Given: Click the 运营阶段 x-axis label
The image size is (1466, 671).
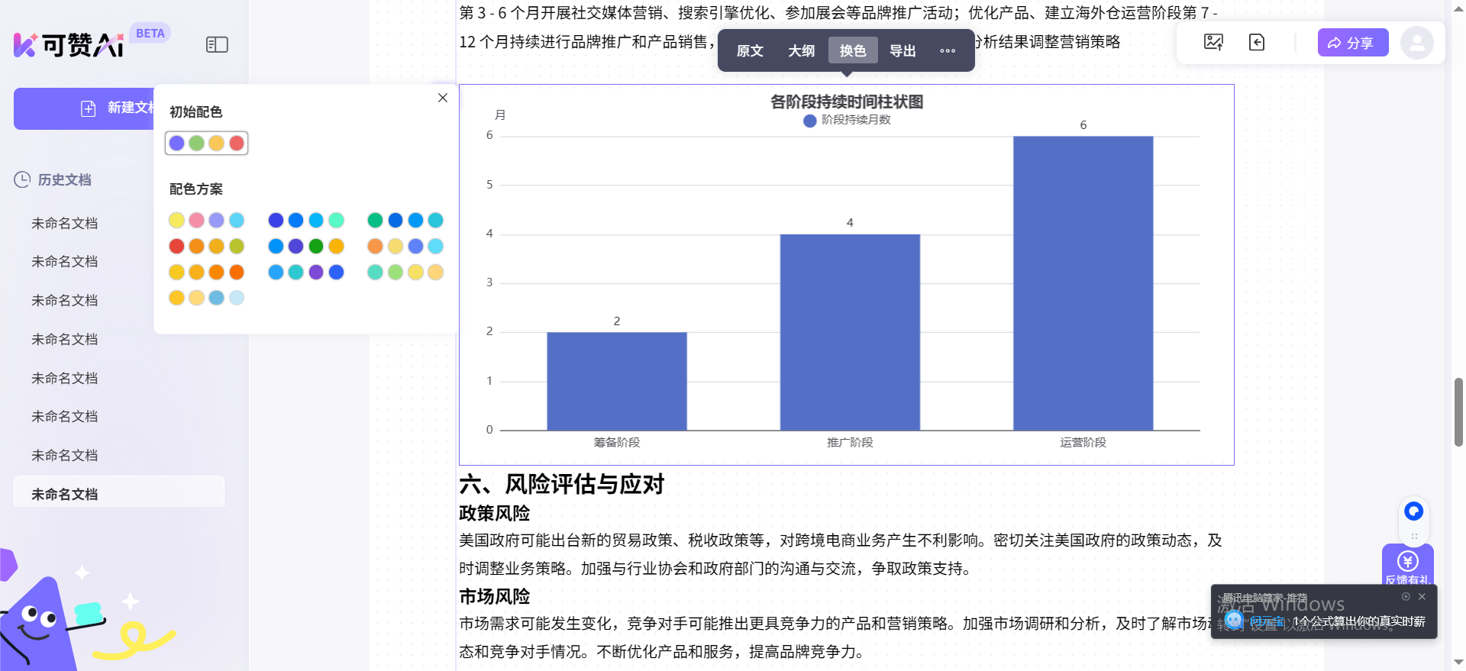Looking at the screenshot, I should (1083, 443).
